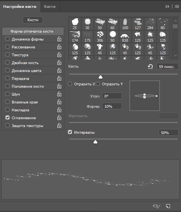
Task: Click the Форма roundness input field
Action: (112, 106)
